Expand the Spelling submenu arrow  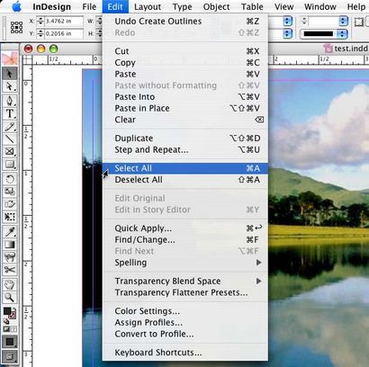[x=258, y=263]
